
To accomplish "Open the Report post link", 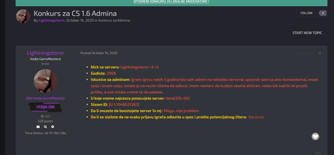I will [305, 53].
